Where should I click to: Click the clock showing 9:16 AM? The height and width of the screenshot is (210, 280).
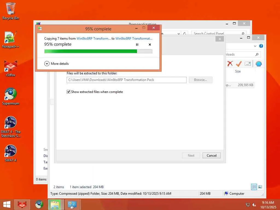tap(268, 203)
